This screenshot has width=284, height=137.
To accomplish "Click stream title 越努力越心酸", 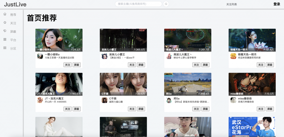I will click(x=116, y=102).
